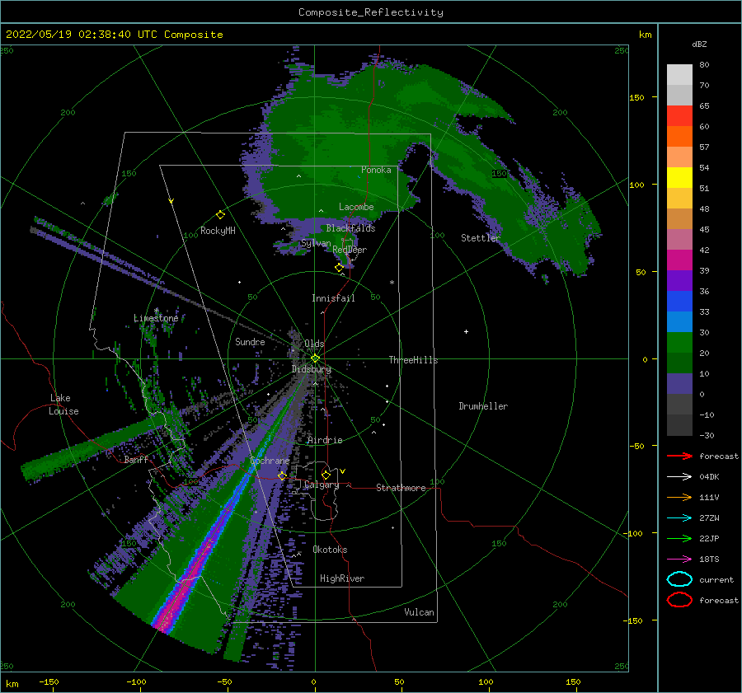Click the Drumheller town label
This screenshot has width=742, height=693.
pyautogui.click(x=483, y=406)
